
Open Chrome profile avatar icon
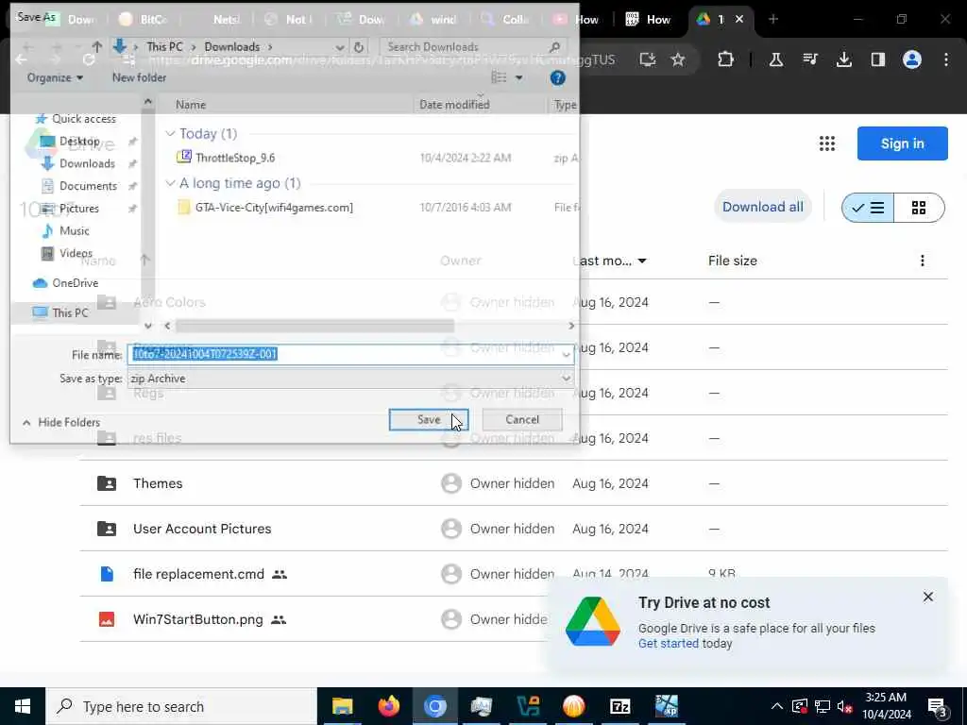click(911, 59)
